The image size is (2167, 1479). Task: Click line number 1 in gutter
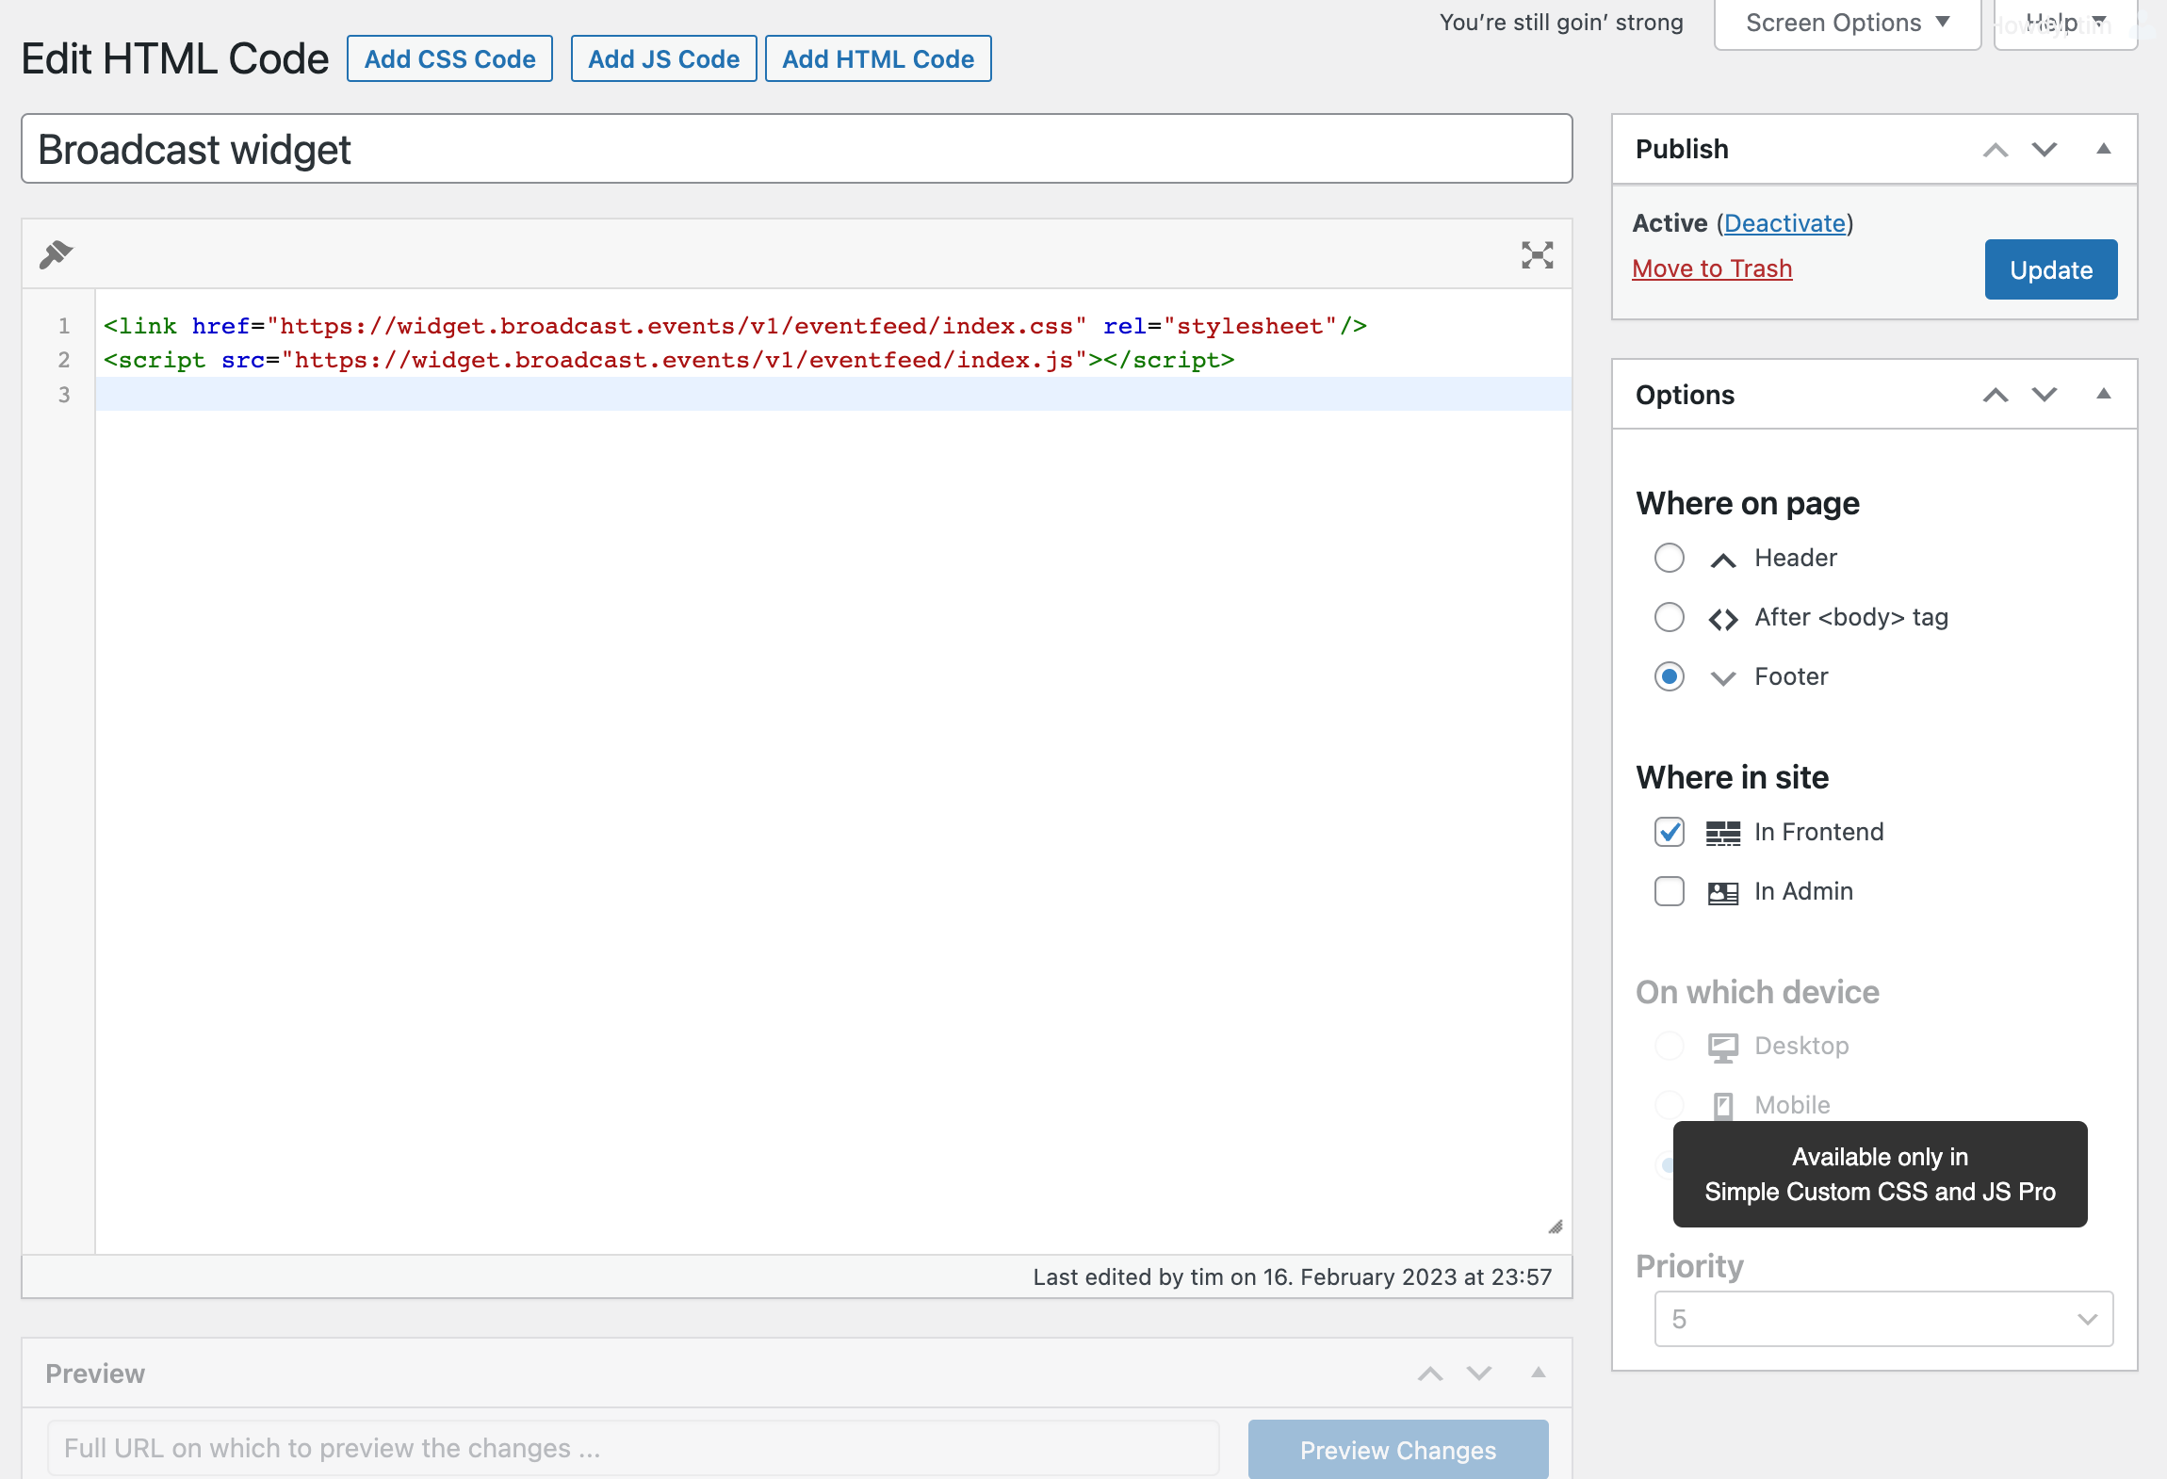pos(64,326)
